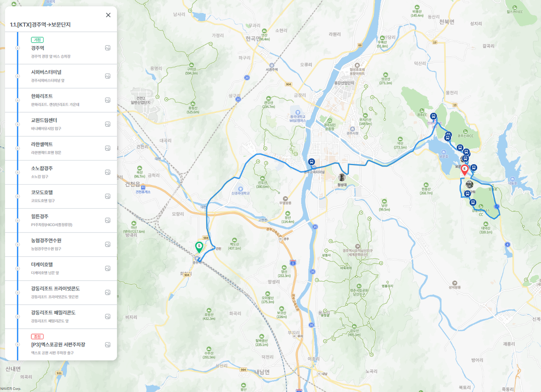Click the 동국대학교 WISE캠퍼스 map icon

tap(298, 112)
